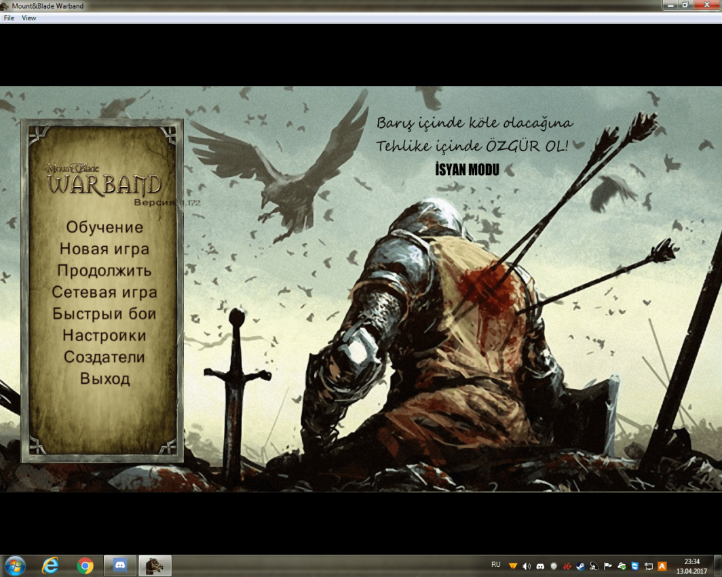Click the taskbar clock showing 23:34
The width and height of the screenshot is (722, 577).
click(x=691, y=565)
